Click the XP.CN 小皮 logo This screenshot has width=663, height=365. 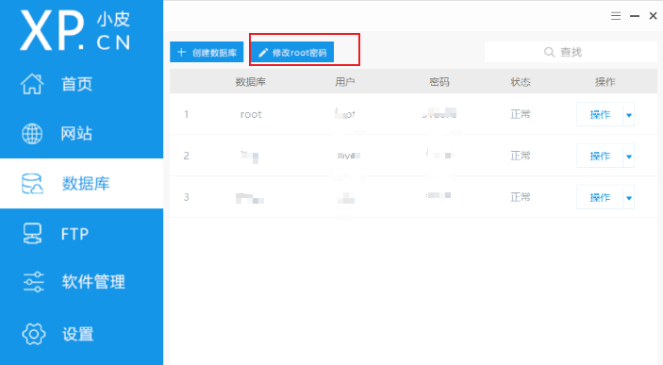point(75,30)
